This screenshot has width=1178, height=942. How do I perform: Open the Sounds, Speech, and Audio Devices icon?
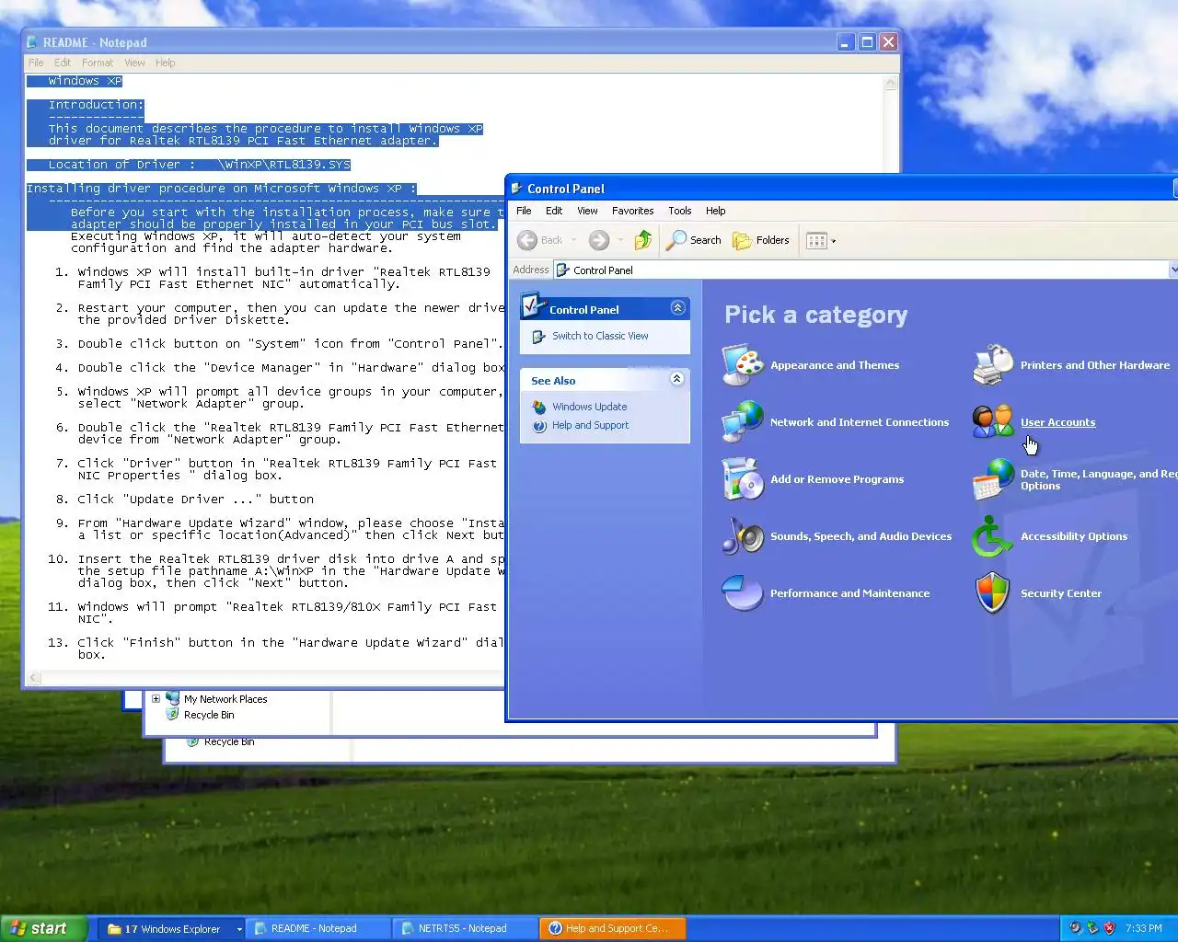743,536
